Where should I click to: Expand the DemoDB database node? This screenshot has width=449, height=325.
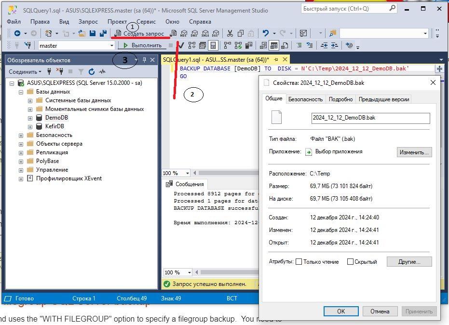point(30,118)
